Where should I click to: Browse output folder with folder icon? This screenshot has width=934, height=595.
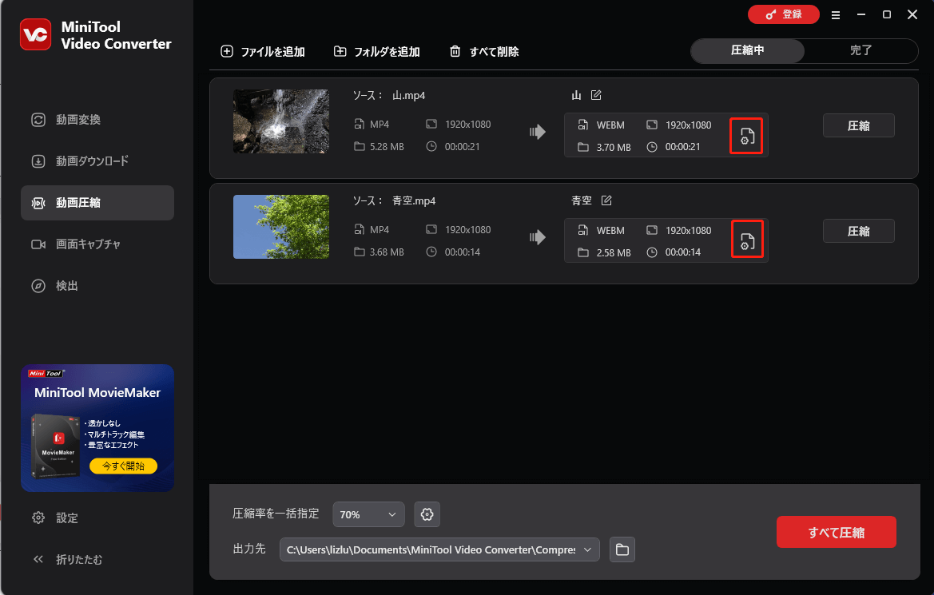coord(622,549)
